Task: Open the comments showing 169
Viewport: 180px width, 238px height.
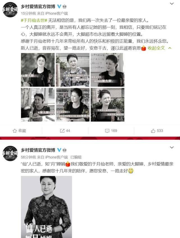Action: (x=111, y=131)
